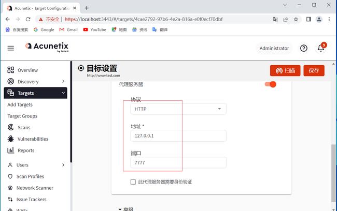Image resolution: width=337 pixels, height=211 pixels.
Task: Open the 资讯 bookmark
Action: (x=139, y=29)
